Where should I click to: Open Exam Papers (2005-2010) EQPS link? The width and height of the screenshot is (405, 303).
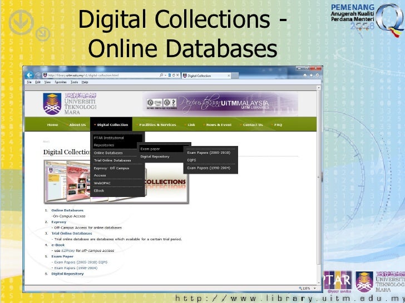click(81, 262)
